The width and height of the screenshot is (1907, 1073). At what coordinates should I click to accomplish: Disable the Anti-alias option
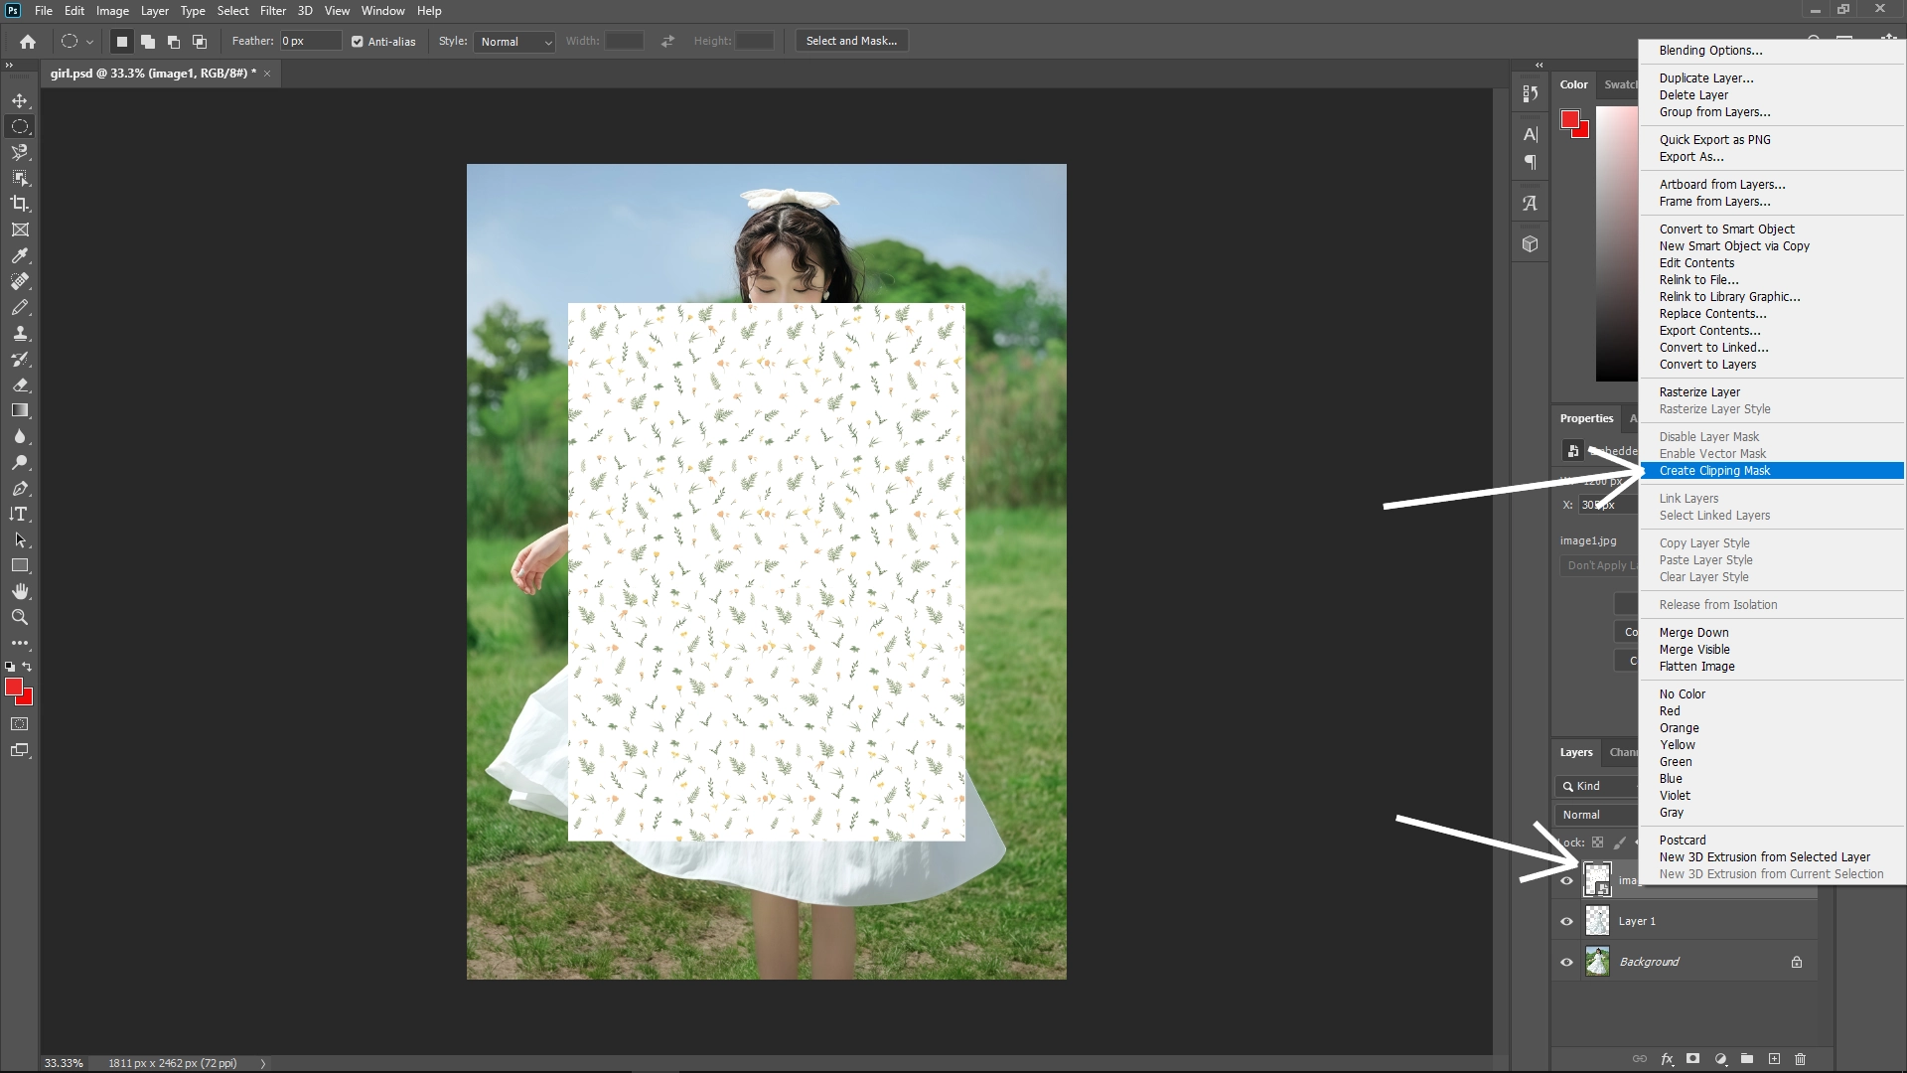(x=358, y=42)
